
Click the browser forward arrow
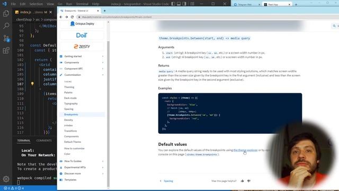66,17
